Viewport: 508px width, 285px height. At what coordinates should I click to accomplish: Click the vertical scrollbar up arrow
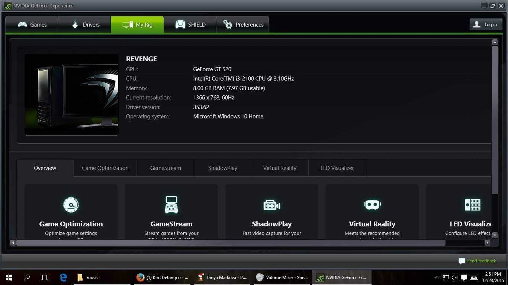(495, 42)
